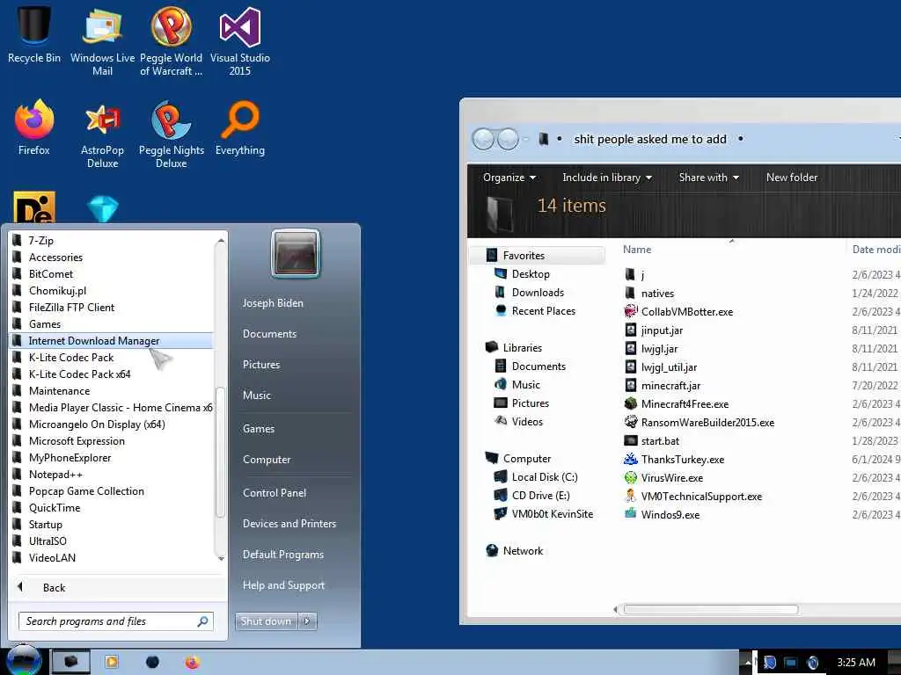Open Default Programs in Start menu

click(x=282, y=555)
